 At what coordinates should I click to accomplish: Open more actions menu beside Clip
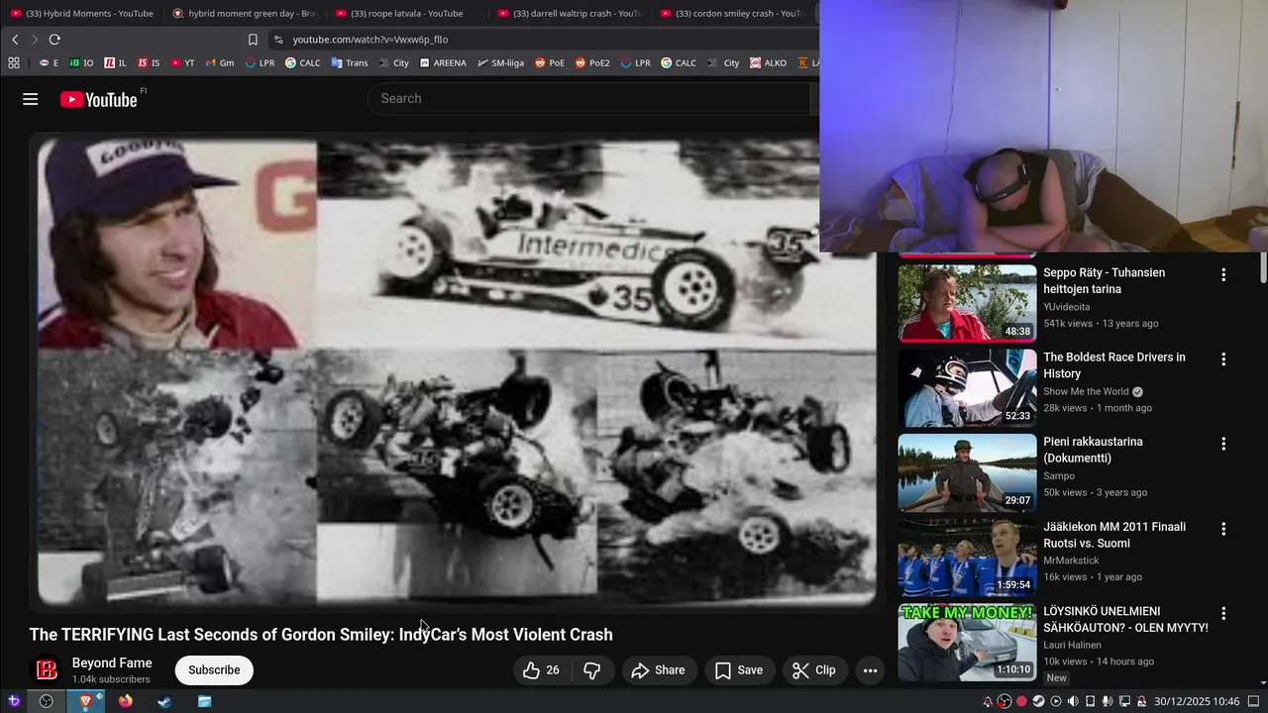(870, 670)
